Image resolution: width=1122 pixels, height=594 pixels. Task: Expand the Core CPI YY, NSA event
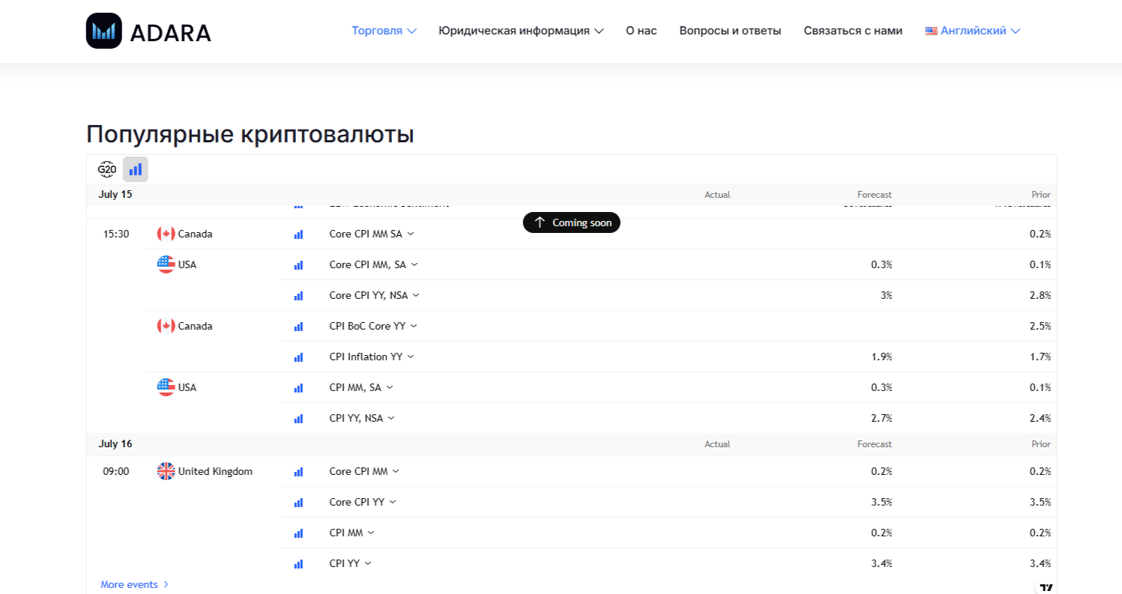click(x=374, y=295)
